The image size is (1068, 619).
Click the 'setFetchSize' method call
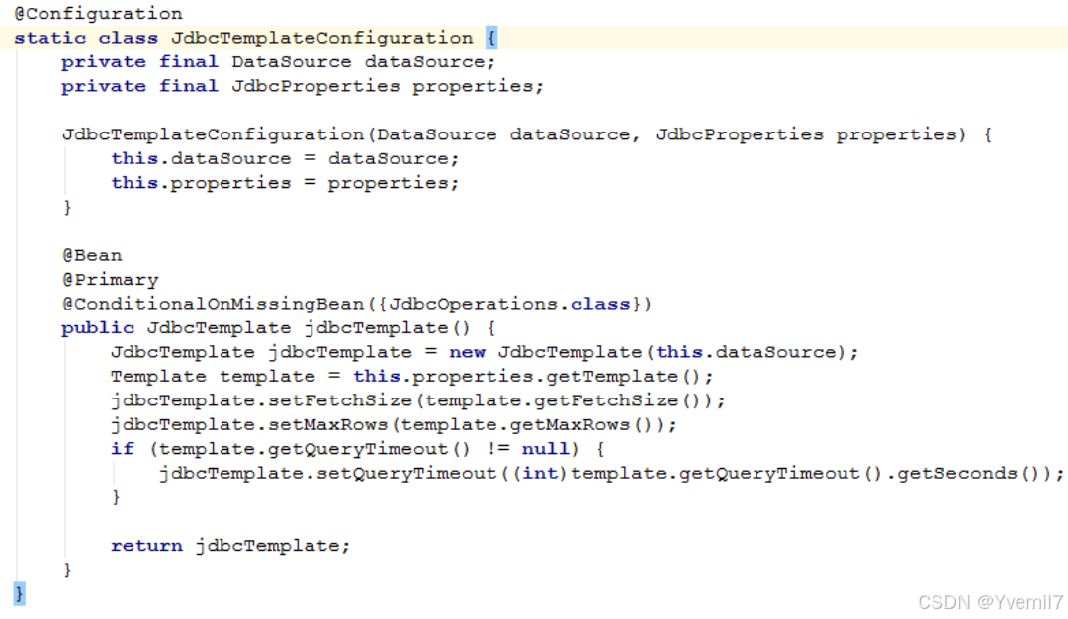(x=340, y=400)
